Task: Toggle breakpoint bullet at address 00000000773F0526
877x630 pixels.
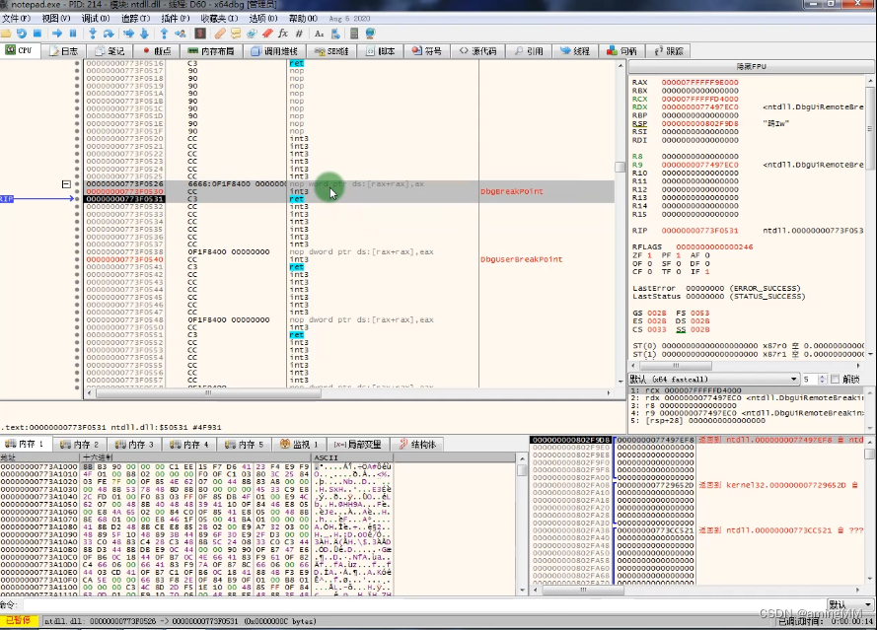Action: click(77, 184)
